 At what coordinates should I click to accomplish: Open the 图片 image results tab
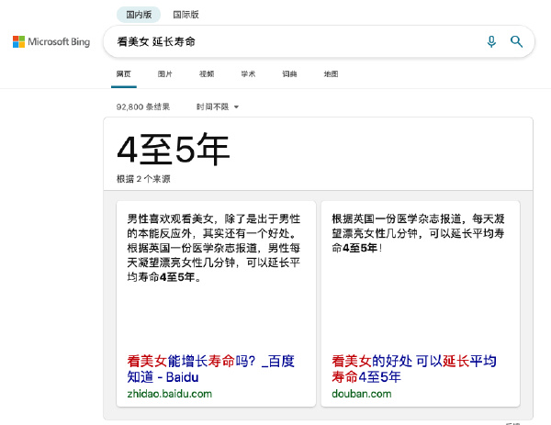pyautogui.click(x=165, y=73)
